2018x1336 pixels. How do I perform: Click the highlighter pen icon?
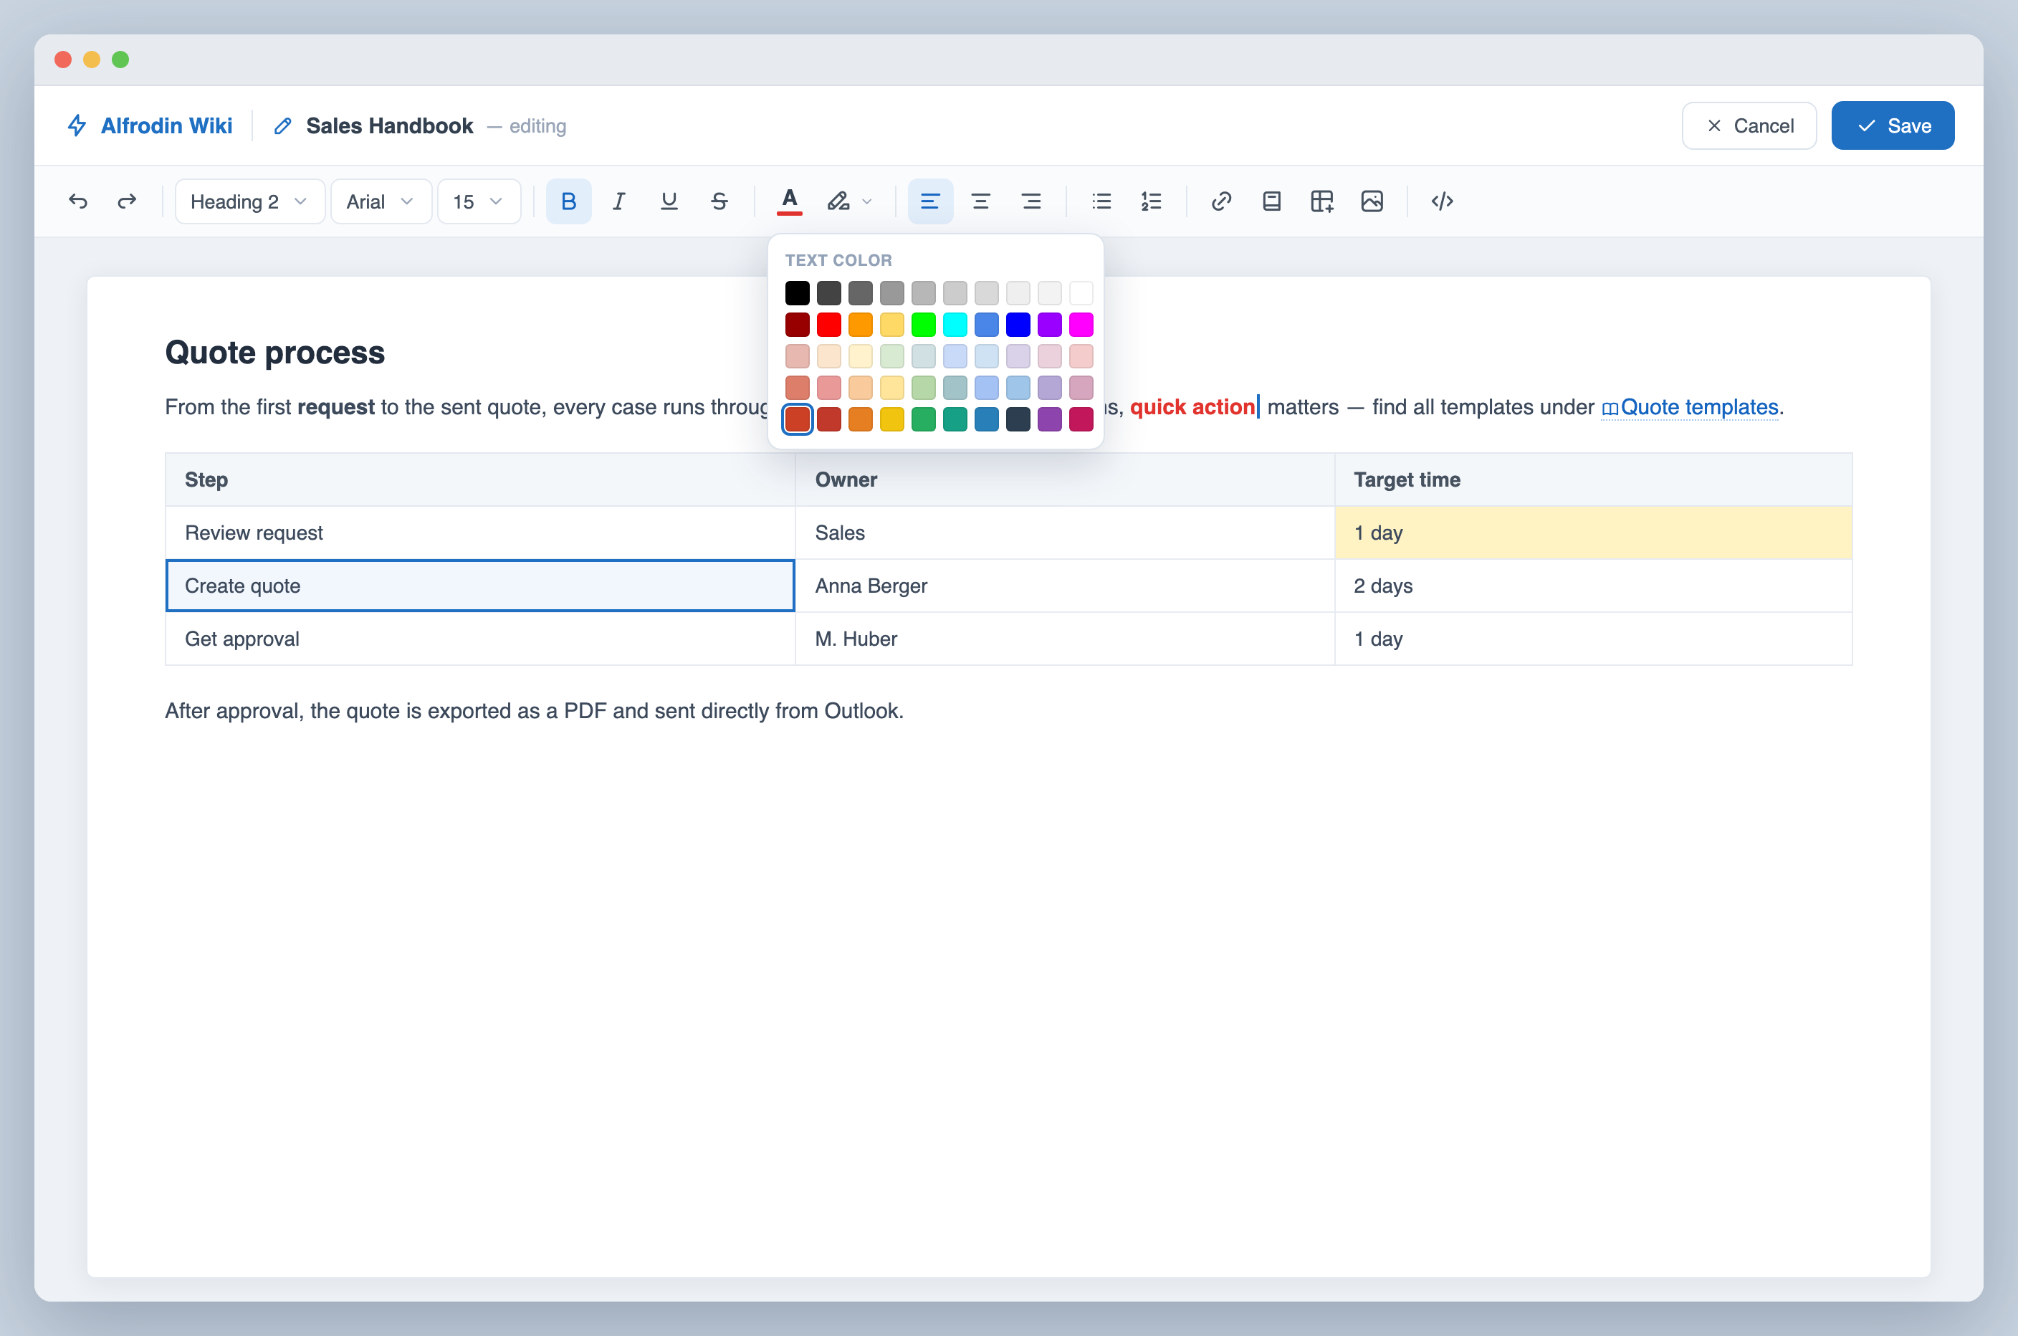[x=838, y=201]
